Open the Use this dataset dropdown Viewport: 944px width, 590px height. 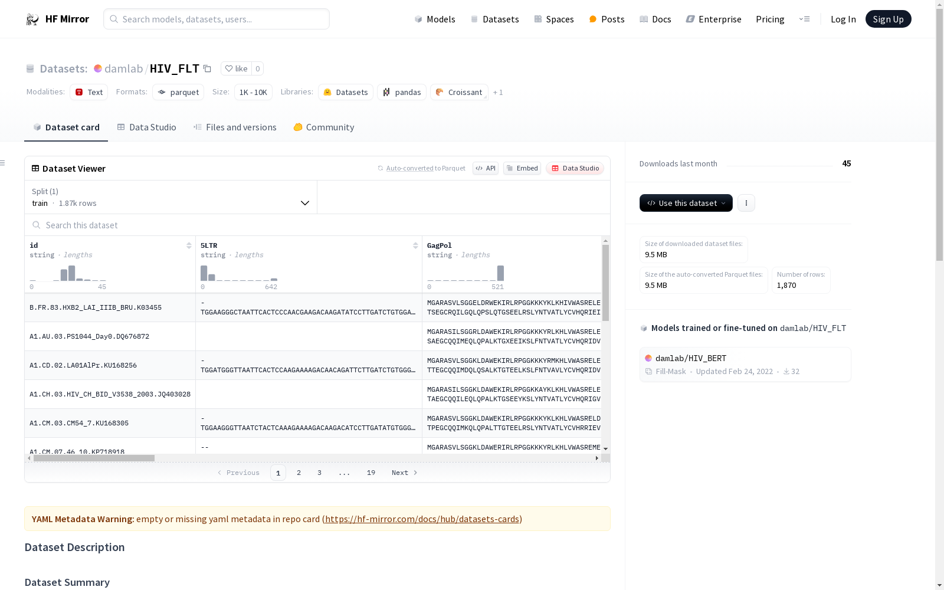pyautogui.click(x=686, y=203)
